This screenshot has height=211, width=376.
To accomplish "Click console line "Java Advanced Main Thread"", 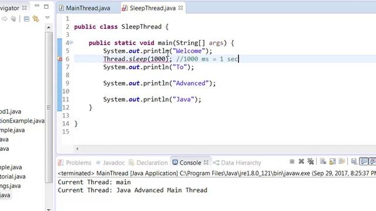I will coord(162,190).
